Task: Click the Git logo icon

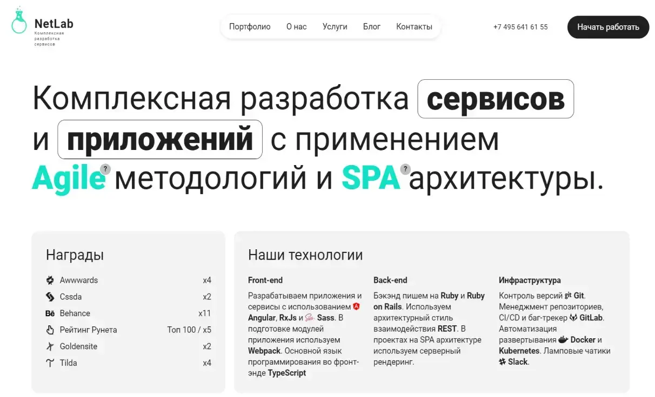Action: coord(568,296)
